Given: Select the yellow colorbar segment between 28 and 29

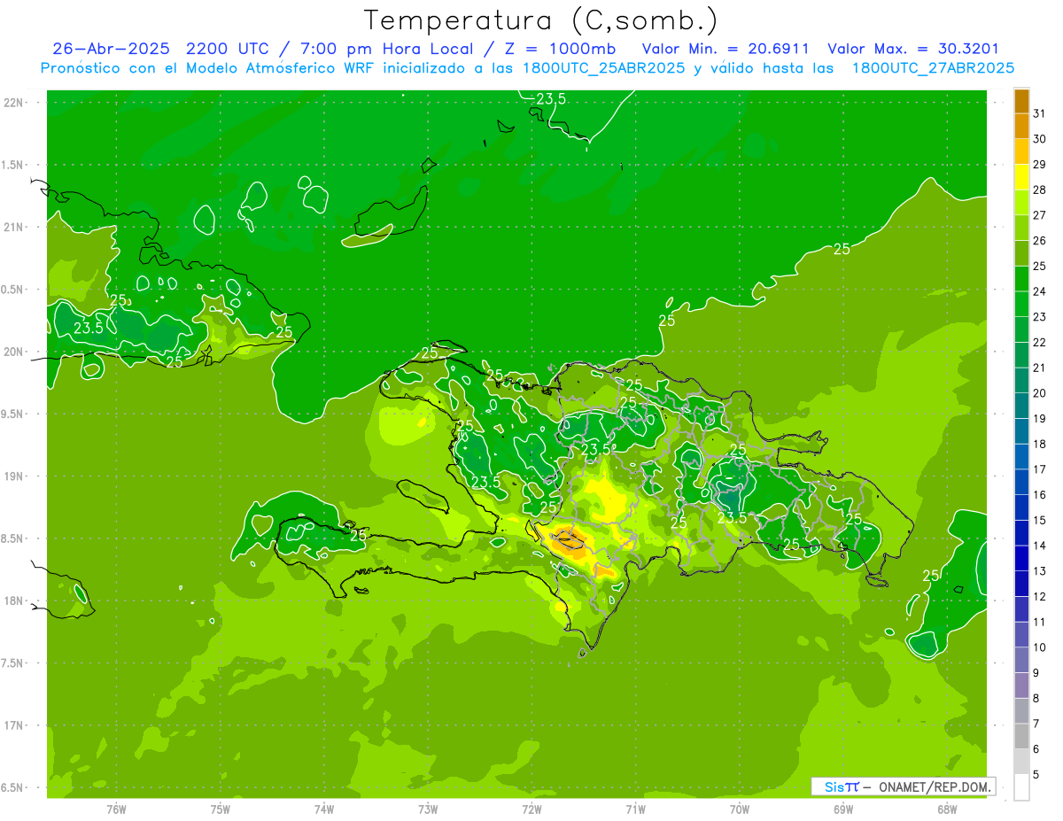Looking at the screenshot, I should (x=1021, y=177).
